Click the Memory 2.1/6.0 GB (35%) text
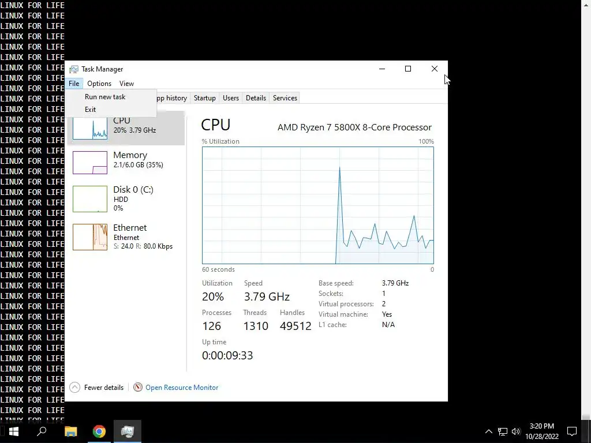Viewport: 591px width, 443px height. click(x=139, y=165)
